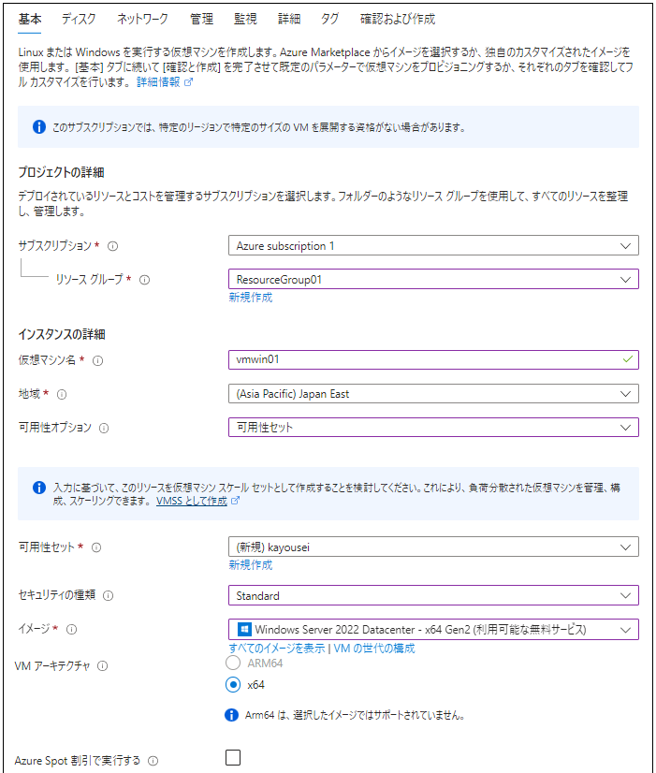Image resolution: width=656 pixels, height=773 pixels.
Task: Click the info icon beside リソース グループ
Action: 144,280
